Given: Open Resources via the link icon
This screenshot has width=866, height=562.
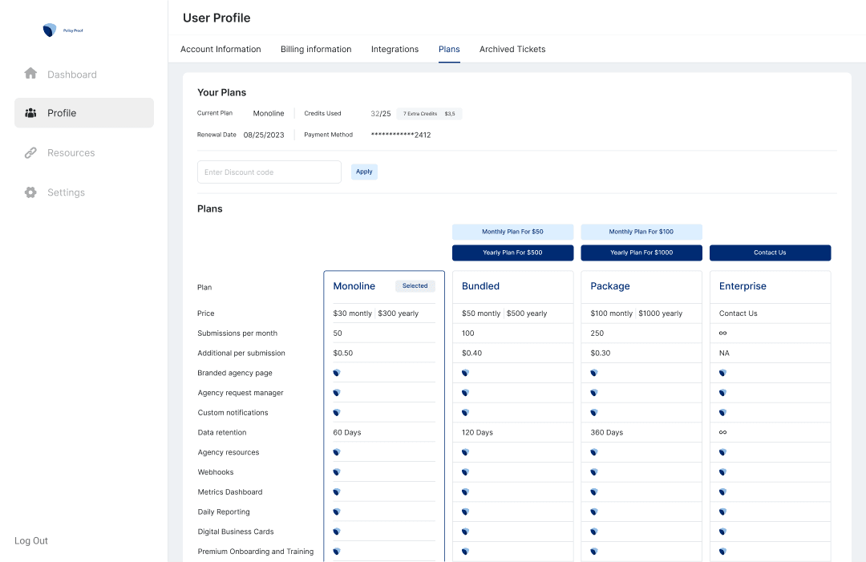Looking at the screenshot, I should (30, 152).
